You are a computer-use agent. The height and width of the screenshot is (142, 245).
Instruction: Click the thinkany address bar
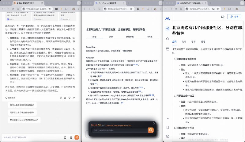click(x=118, y=9)
